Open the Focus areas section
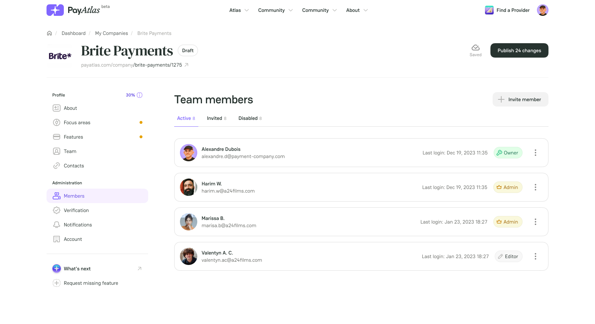The height and width of the screenshot is (324, 595). 97,122
